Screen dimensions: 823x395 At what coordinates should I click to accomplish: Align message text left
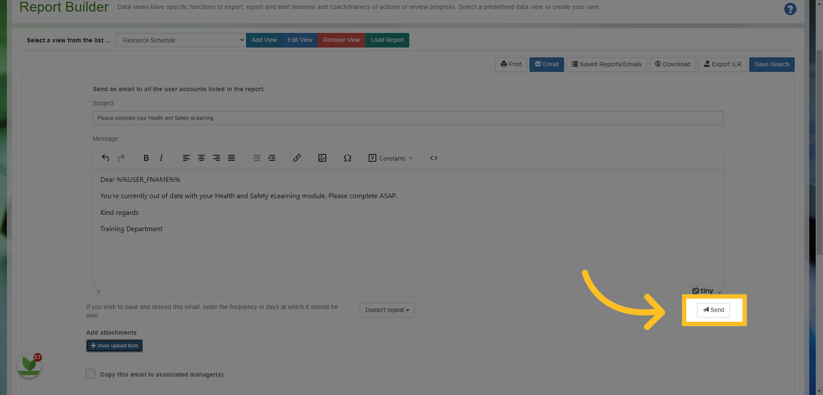186,158
